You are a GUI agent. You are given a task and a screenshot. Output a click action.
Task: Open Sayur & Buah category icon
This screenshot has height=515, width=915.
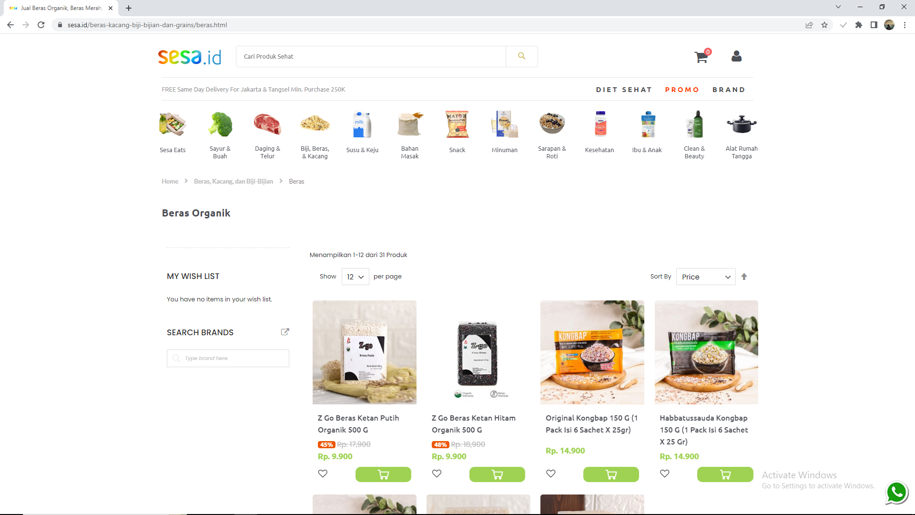click(x=220, y=124)
